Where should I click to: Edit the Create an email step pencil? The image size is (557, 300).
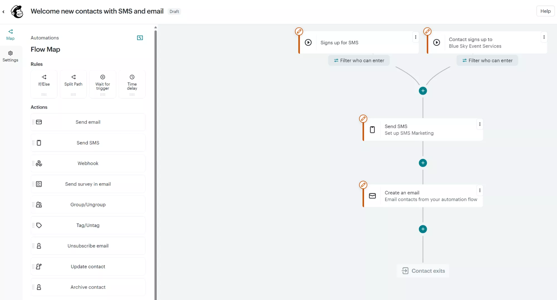pyautogui.click(x=363, y=185)
